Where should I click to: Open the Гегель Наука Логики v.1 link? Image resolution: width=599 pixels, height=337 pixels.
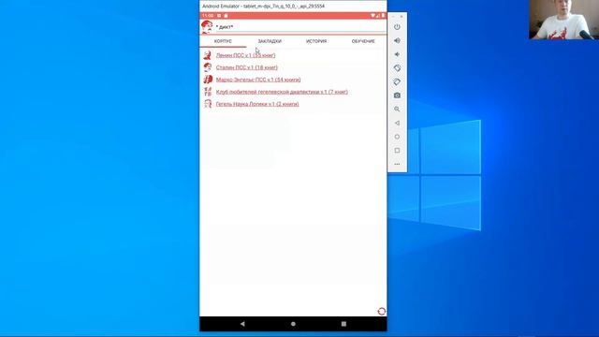coord(257,104)
